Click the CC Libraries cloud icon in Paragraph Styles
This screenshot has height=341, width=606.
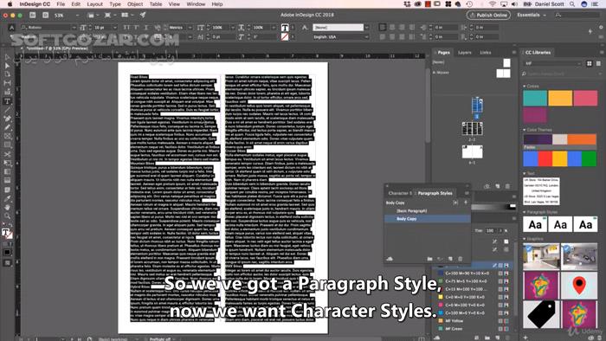(x=390, y=259)
